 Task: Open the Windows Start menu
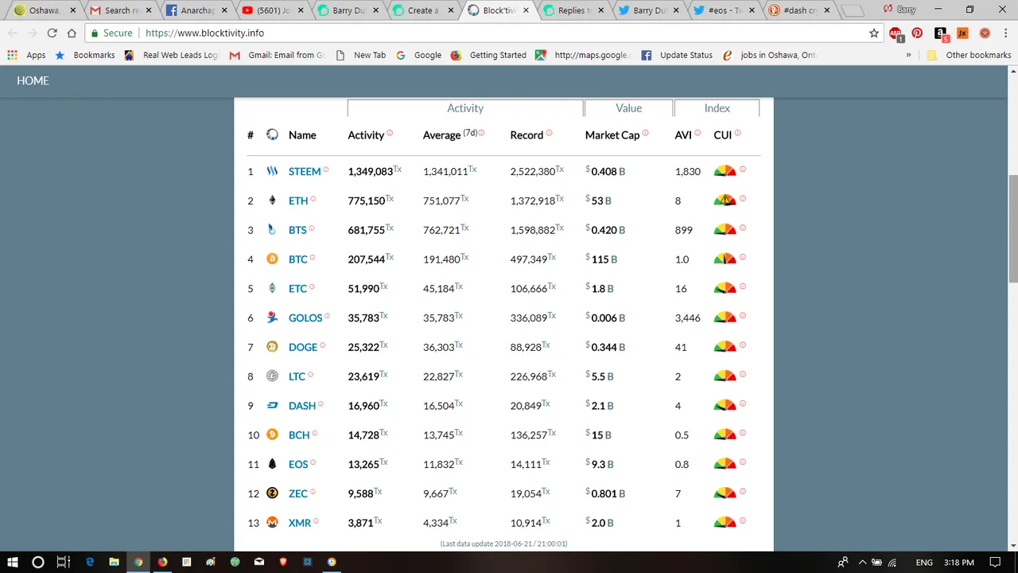pos(13,562)
